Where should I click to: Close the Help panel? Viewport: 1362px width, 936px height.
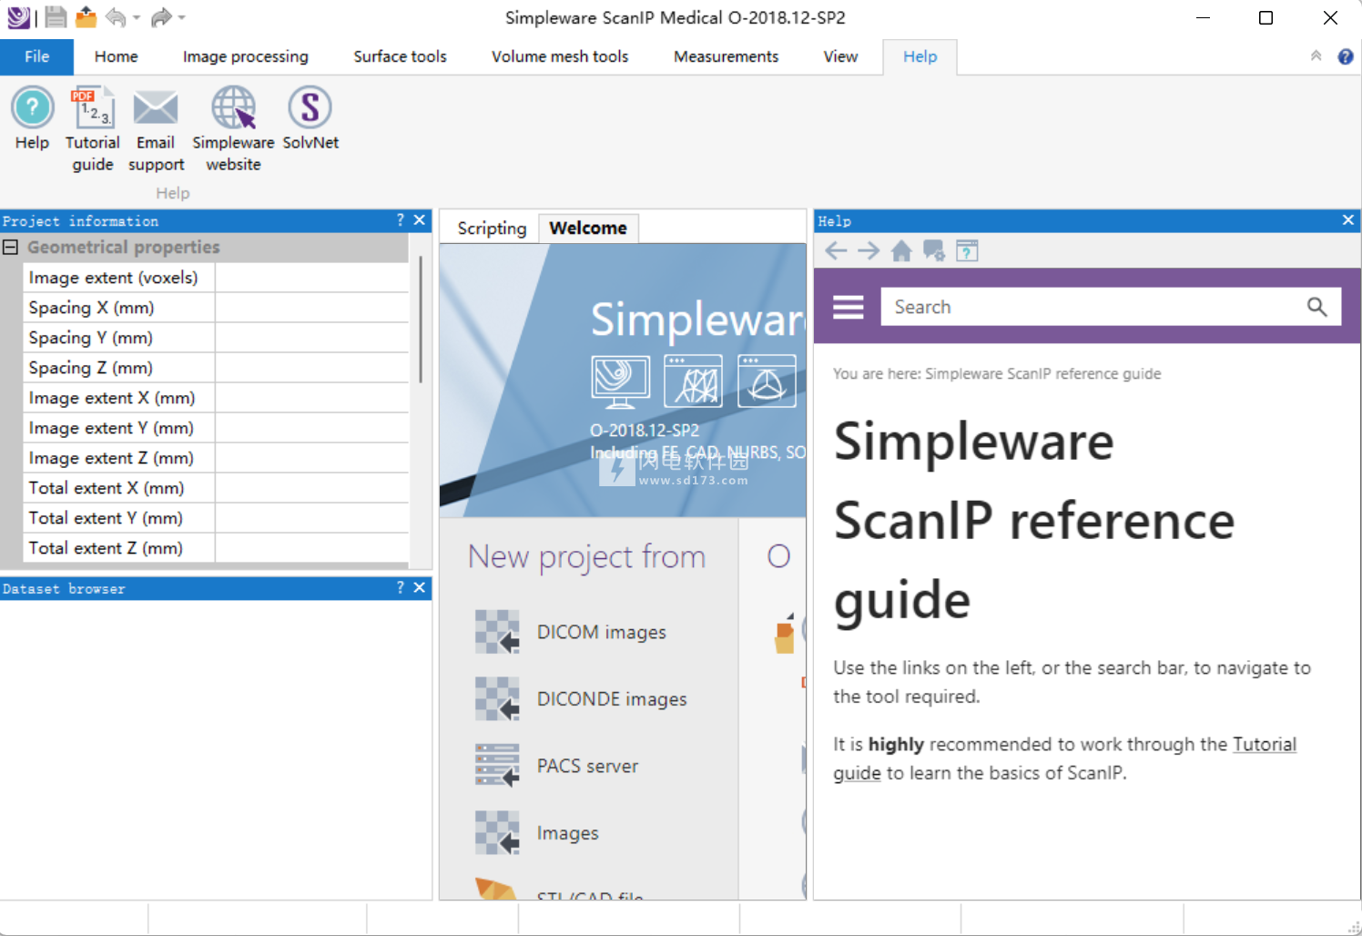(x=1348, y=220)
